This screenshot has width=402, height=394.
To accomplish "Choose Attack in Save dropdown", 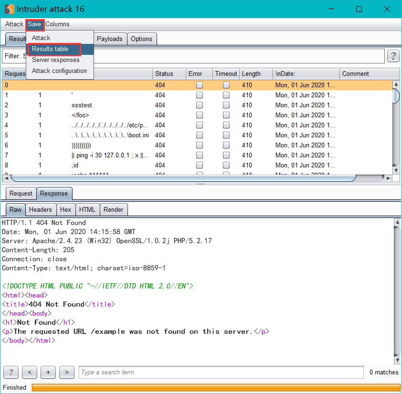I will tap(60, 38).
